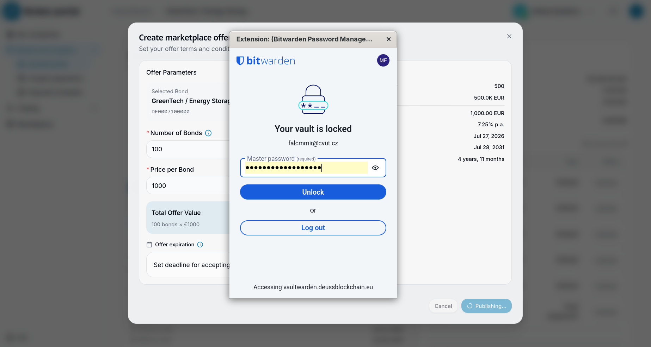The width and height of the screenshot is (651, 347).
Task: Focus the Price per Bond field showing 1000
Action: click(x=188, y=186)
